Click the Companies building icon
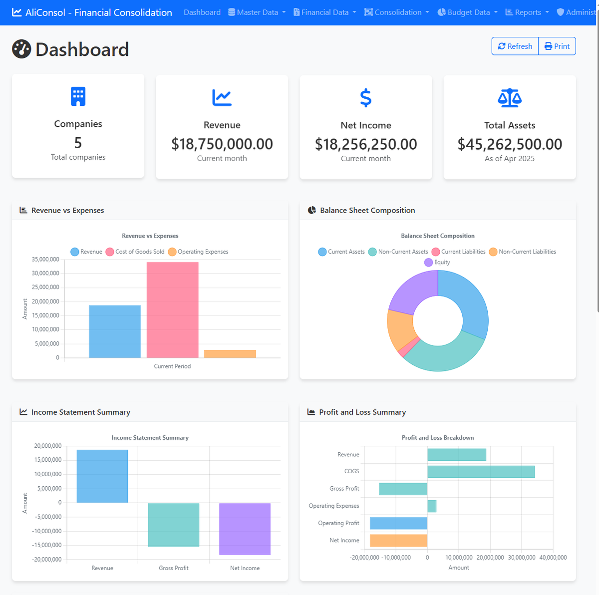 click(x=78, y=96)
